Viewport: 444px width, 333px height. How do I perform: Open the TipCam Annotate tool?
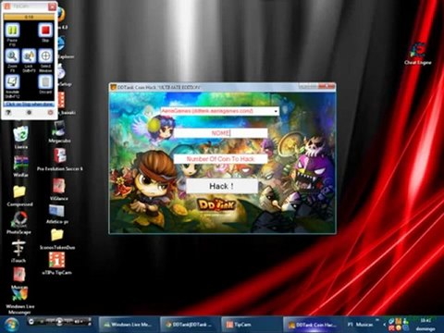tap(12, 82)
